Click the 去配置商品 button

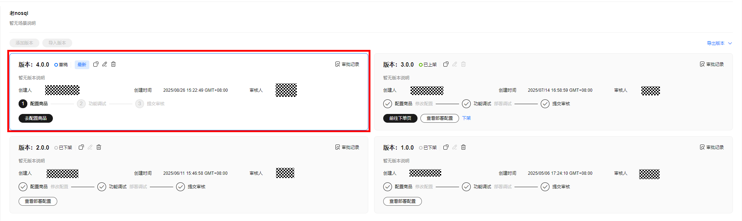(36, 118)
